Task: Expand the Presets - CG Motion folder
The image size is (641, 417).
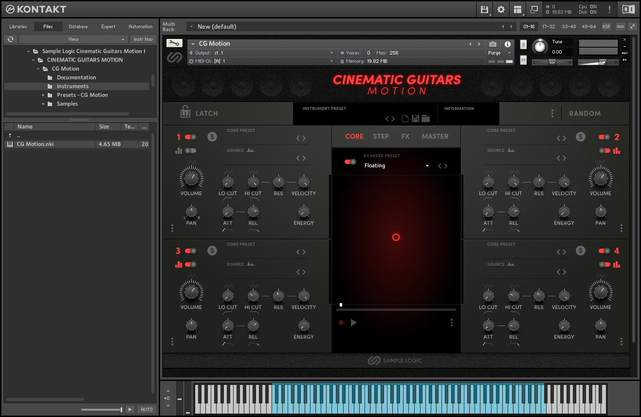Action: (43, 95)
